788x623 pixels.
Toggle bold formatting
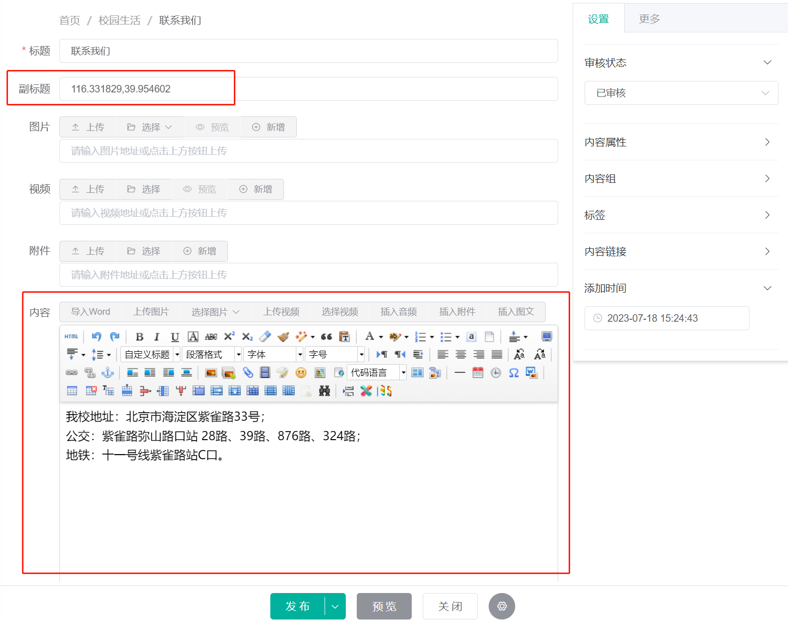coord(139,337)
